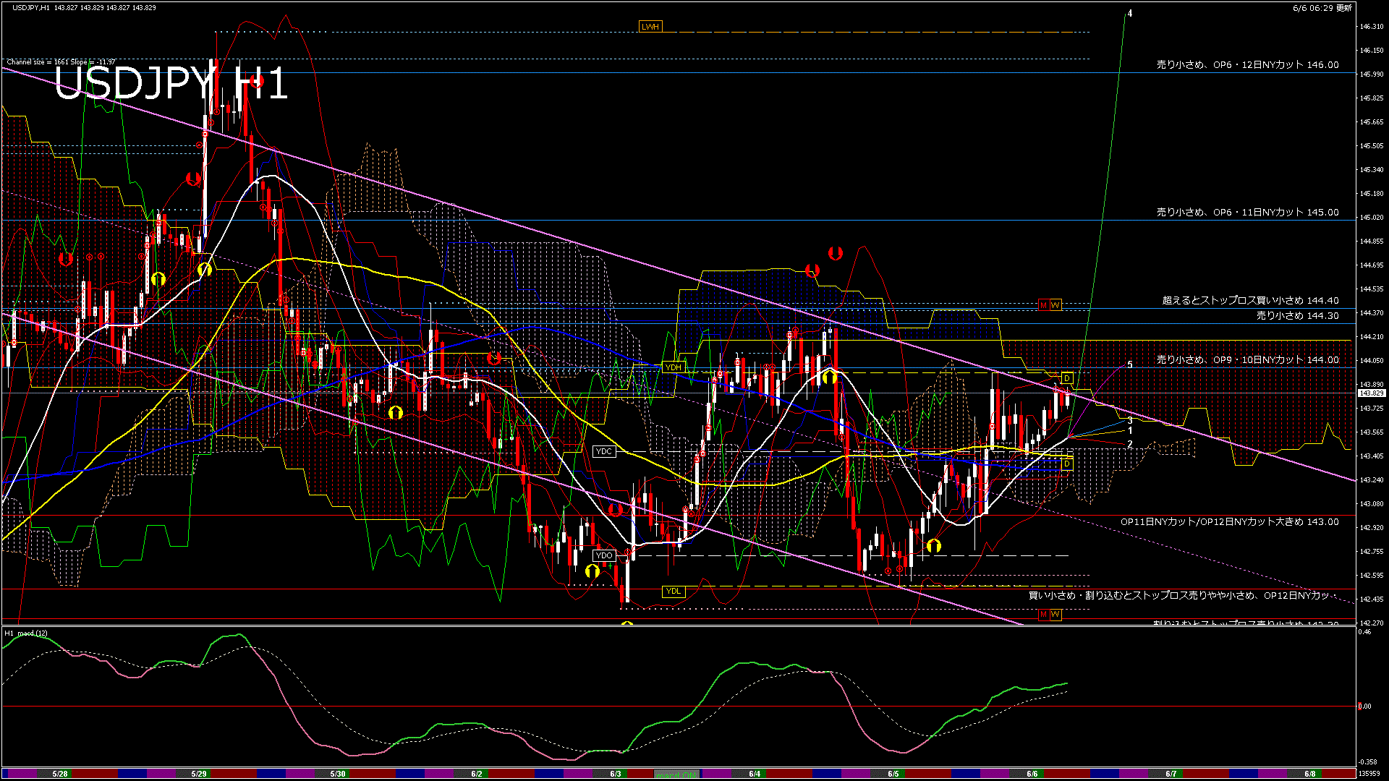The height and width of the screenshot is (781, 1389).
Task: Click the H1 macd(12) indicator label
Action: click(26, 633)
